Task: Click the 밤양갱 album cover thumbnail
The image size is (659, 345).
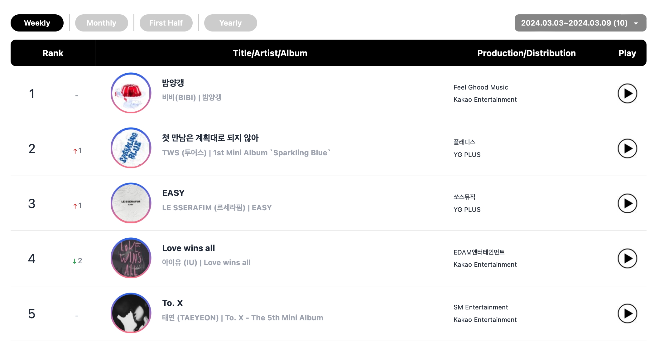Action: 131,93
